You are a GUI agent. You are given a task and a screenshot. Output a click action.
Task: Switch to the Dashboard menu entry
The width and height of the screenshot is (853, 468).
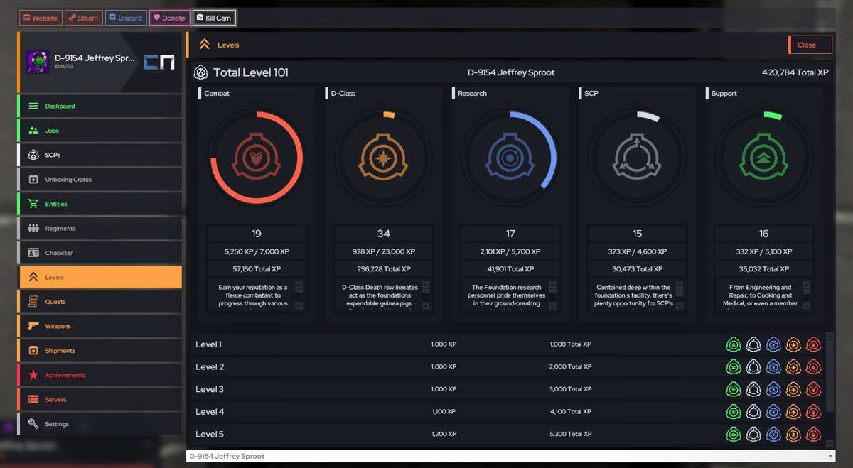pyautogui.click(x=100, y=106)
